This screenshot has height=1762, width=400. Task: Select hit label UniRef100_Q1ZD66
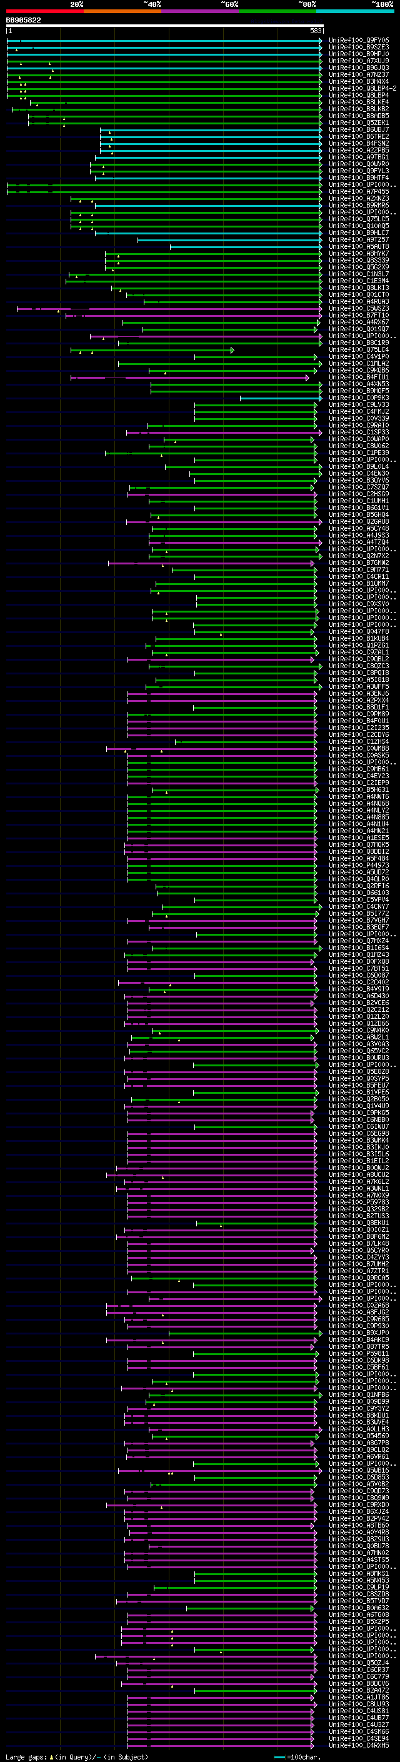358,1023
